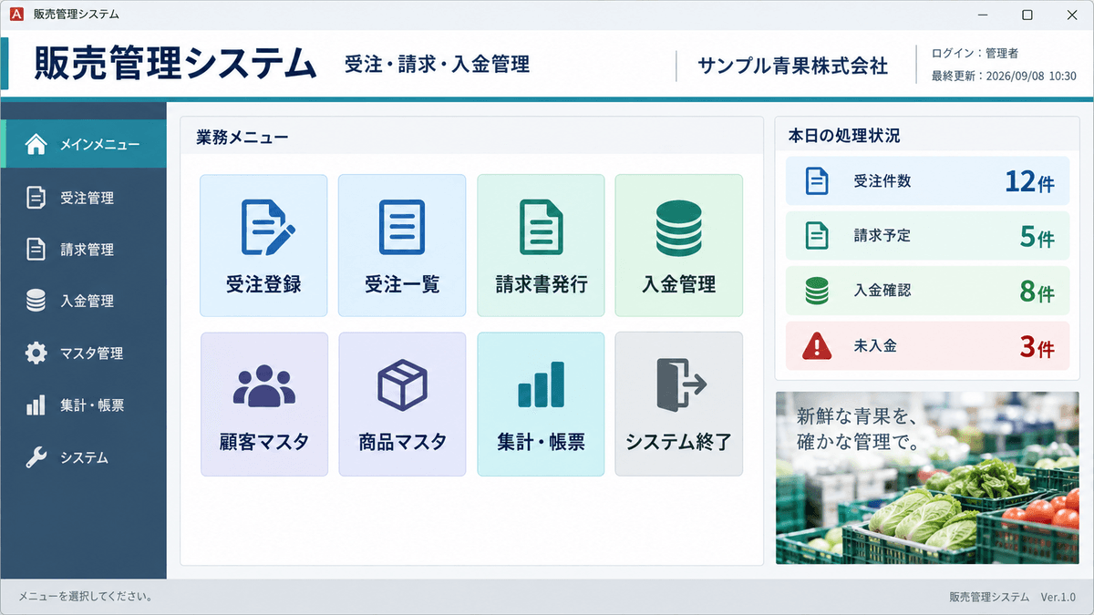Click the 請求予定 5件 status row
The height and width of the screenshot is (615, 1094).
point(927,236)
